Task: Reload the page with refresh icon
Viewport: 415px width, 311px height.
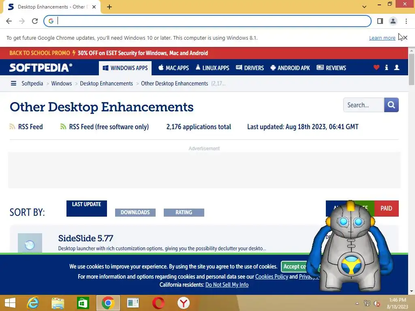Action: pos(35,21)
